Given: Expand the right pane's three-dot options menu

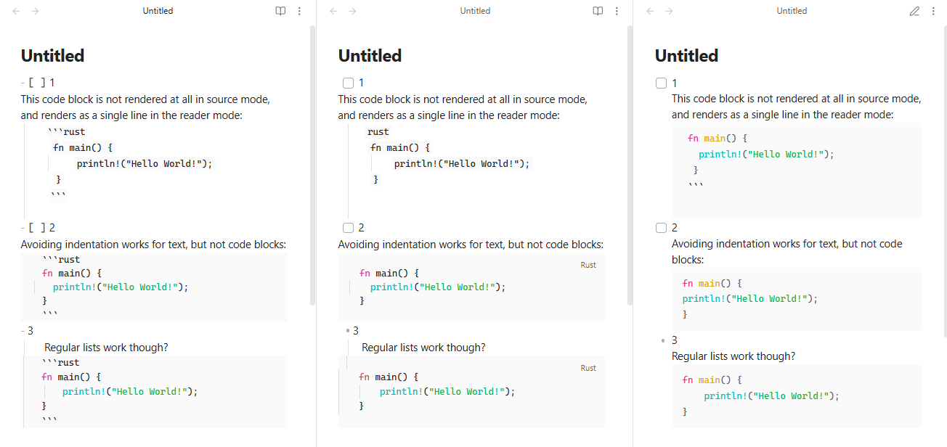Looking at the screenshot, I should [x=933, y=11].
